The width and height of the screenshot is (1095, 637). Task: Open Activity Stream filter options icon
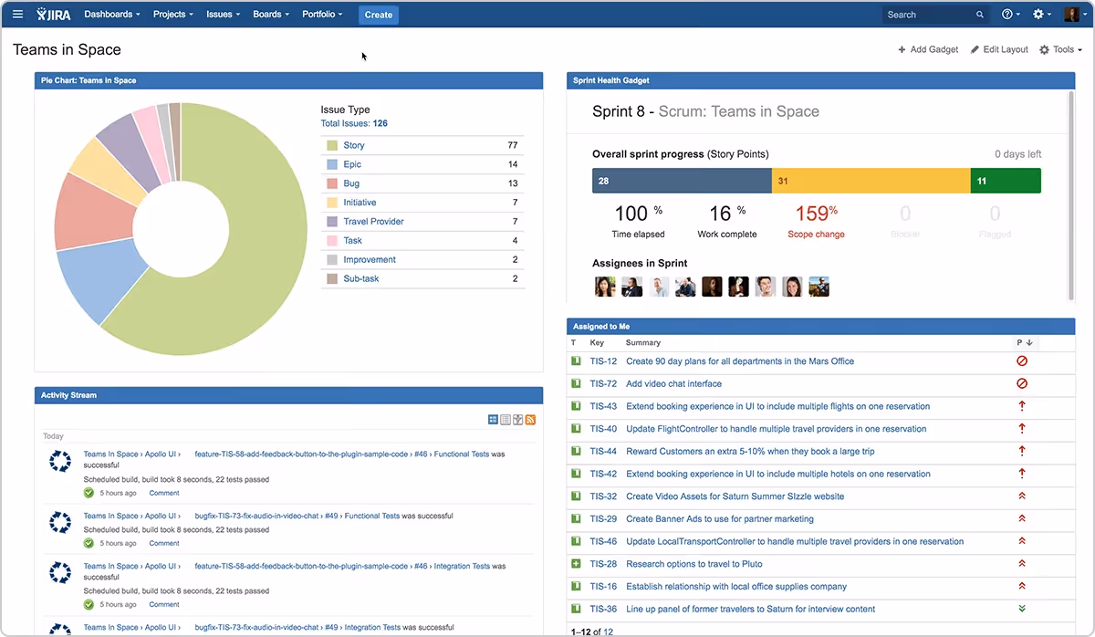pos(518,419)
